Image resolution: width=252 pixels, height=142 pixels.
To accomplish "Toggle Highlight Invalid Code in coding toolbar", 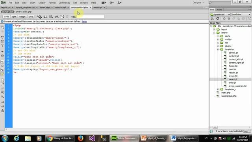I will coord(2,66).
